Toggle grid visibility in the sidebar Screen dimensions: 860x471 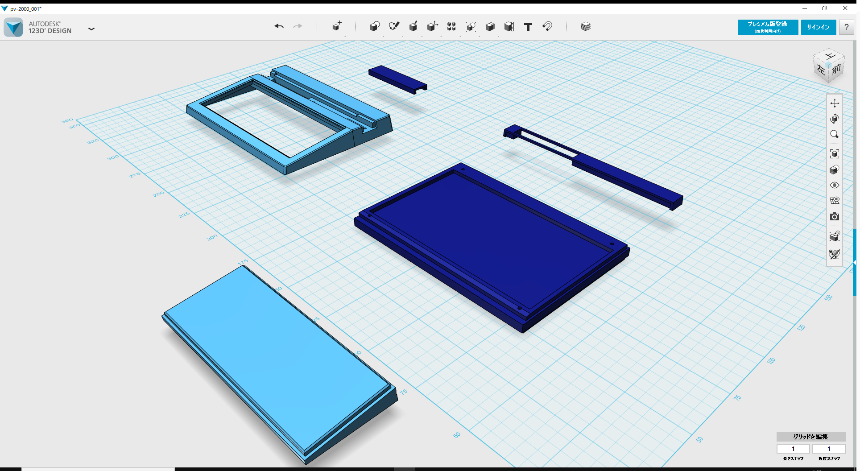835,200
